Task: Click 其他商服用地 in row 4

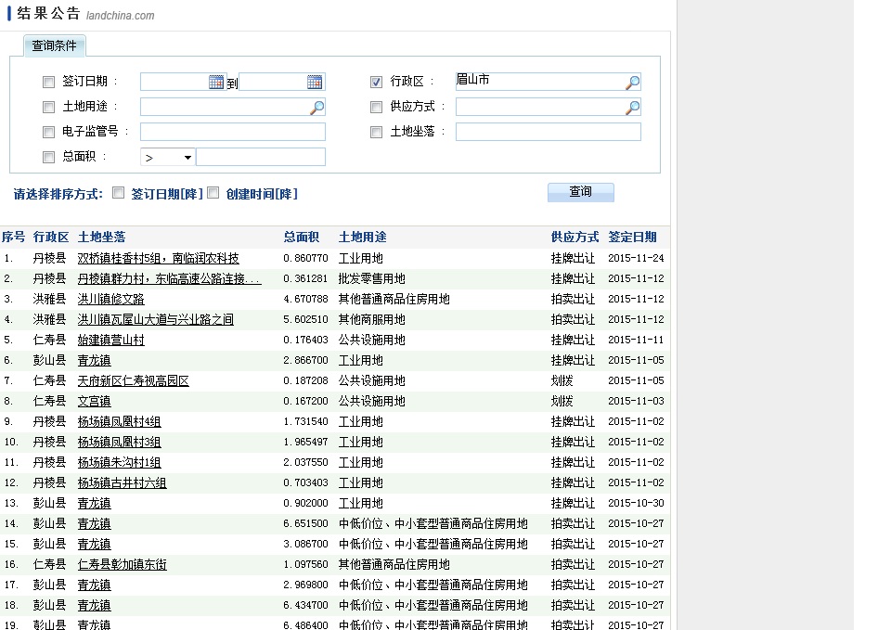Action: click(x=371, y=320)
